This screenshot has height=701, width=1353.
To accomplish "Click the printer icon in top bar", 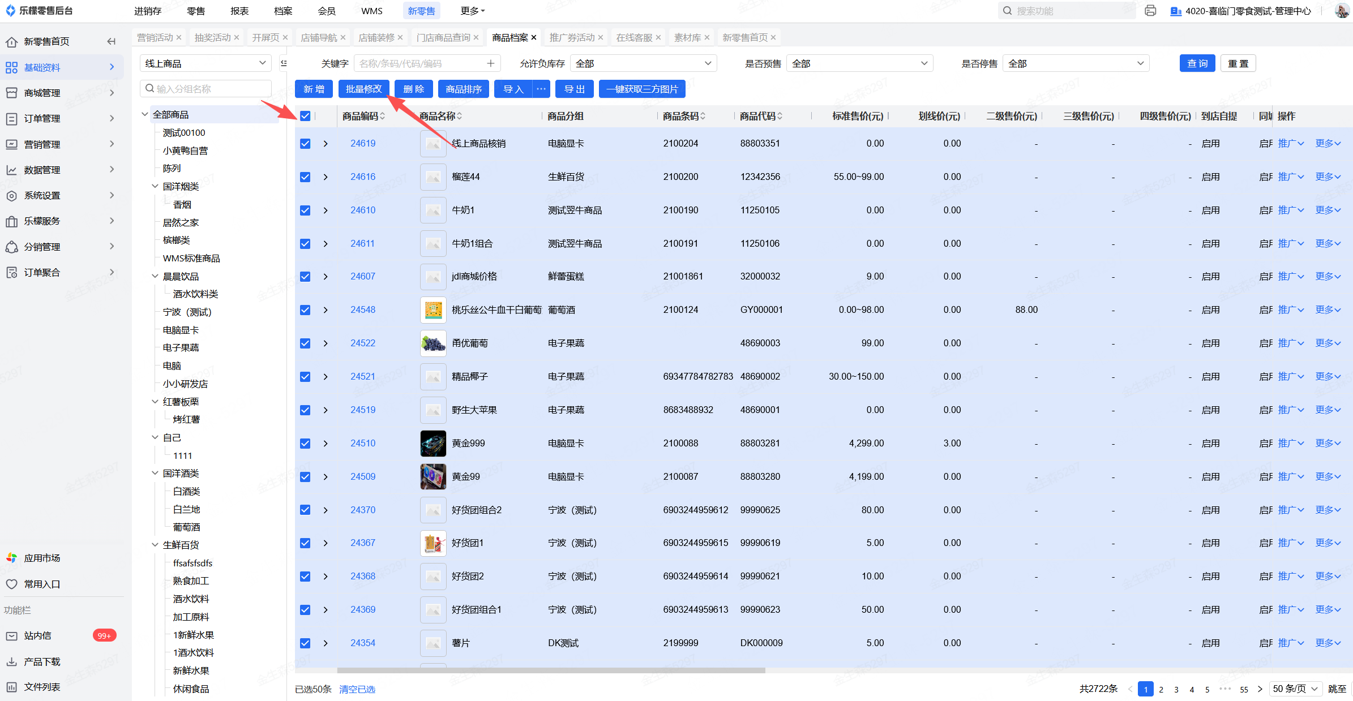I will [x=1150, y=11].
